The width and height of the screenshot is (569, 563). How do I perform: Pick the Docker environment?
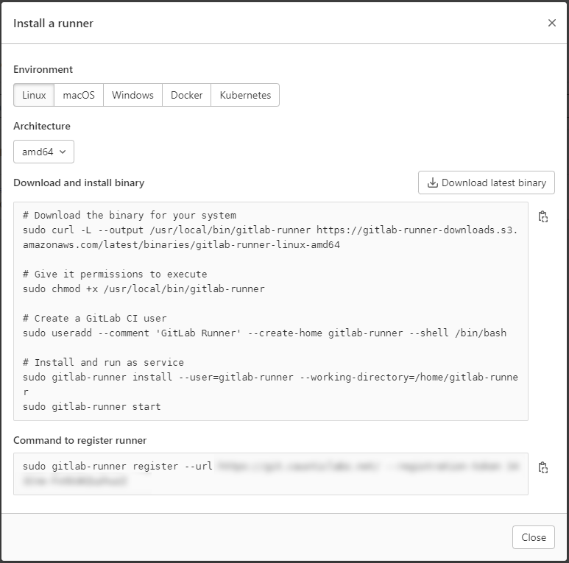[x=186, y=95]
